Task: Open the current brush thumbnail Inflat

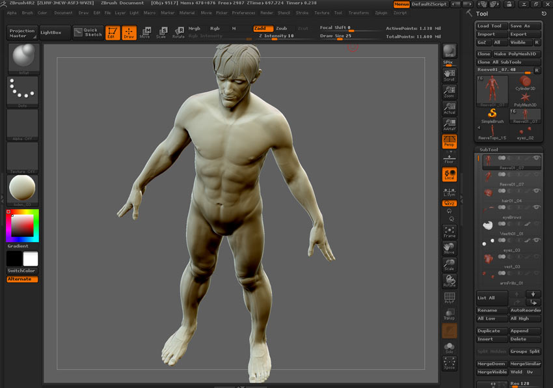Action: (x=23, y=59)
